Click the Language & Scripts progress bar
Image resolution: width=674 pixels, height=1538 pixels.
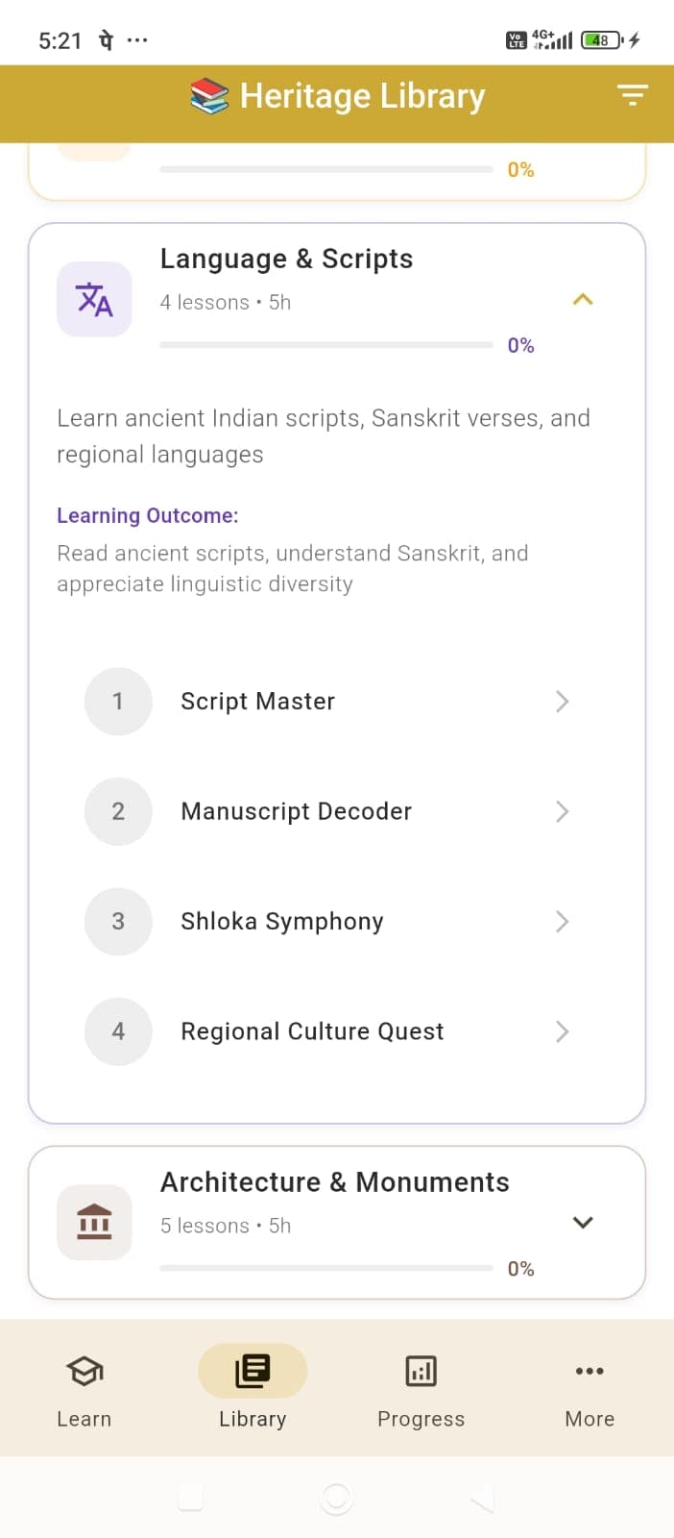point(326,344)
